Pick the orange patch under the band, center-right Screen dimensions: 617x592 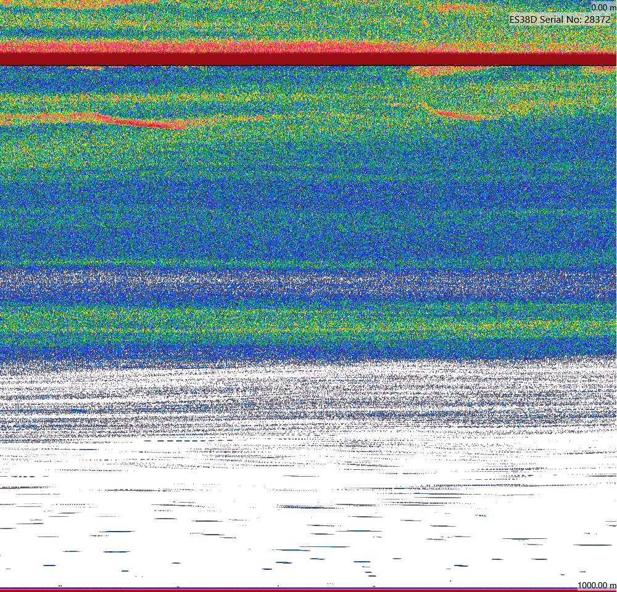coord(449,70)
